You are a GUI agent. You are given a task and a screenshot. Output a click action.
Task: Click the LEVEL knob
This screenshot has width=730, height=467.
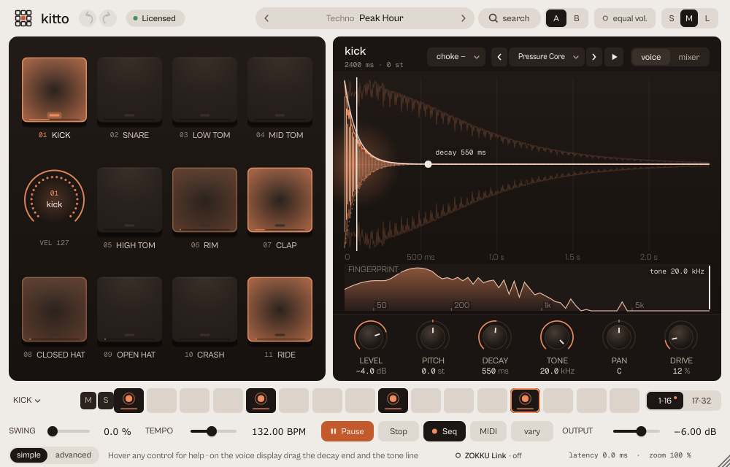click(371, 337)
